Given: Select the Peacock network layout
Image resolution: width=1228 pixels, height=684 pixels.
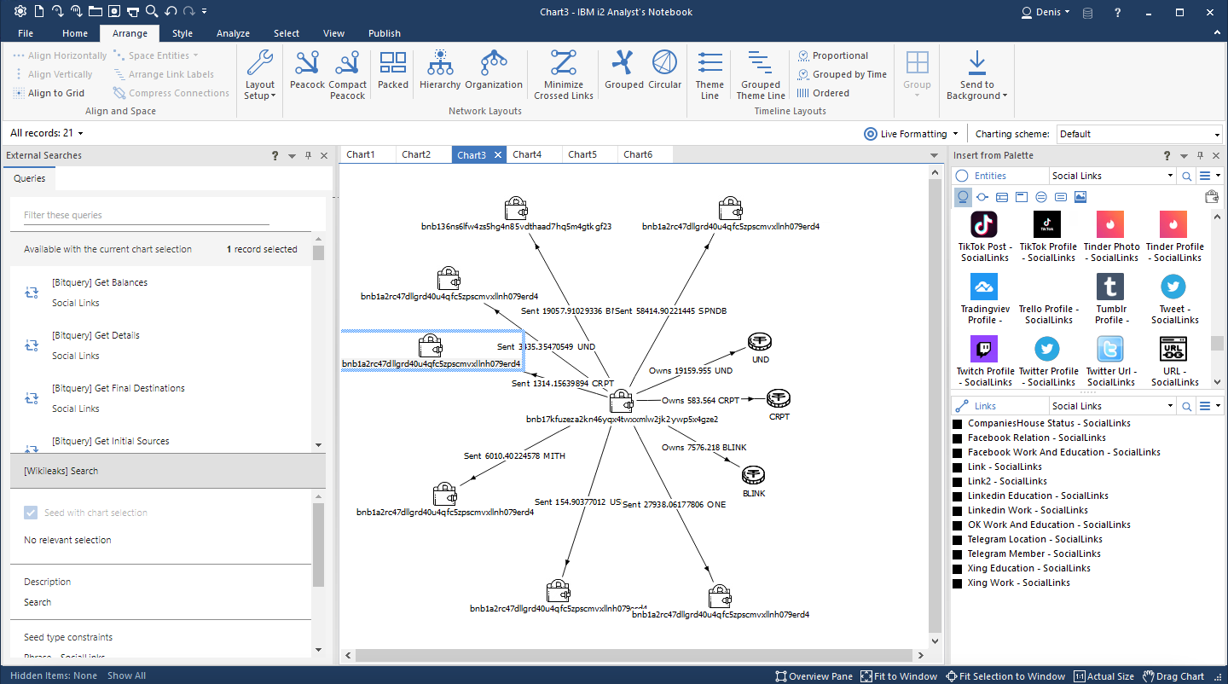Looking at the screenshot, I should click(306, 73).
